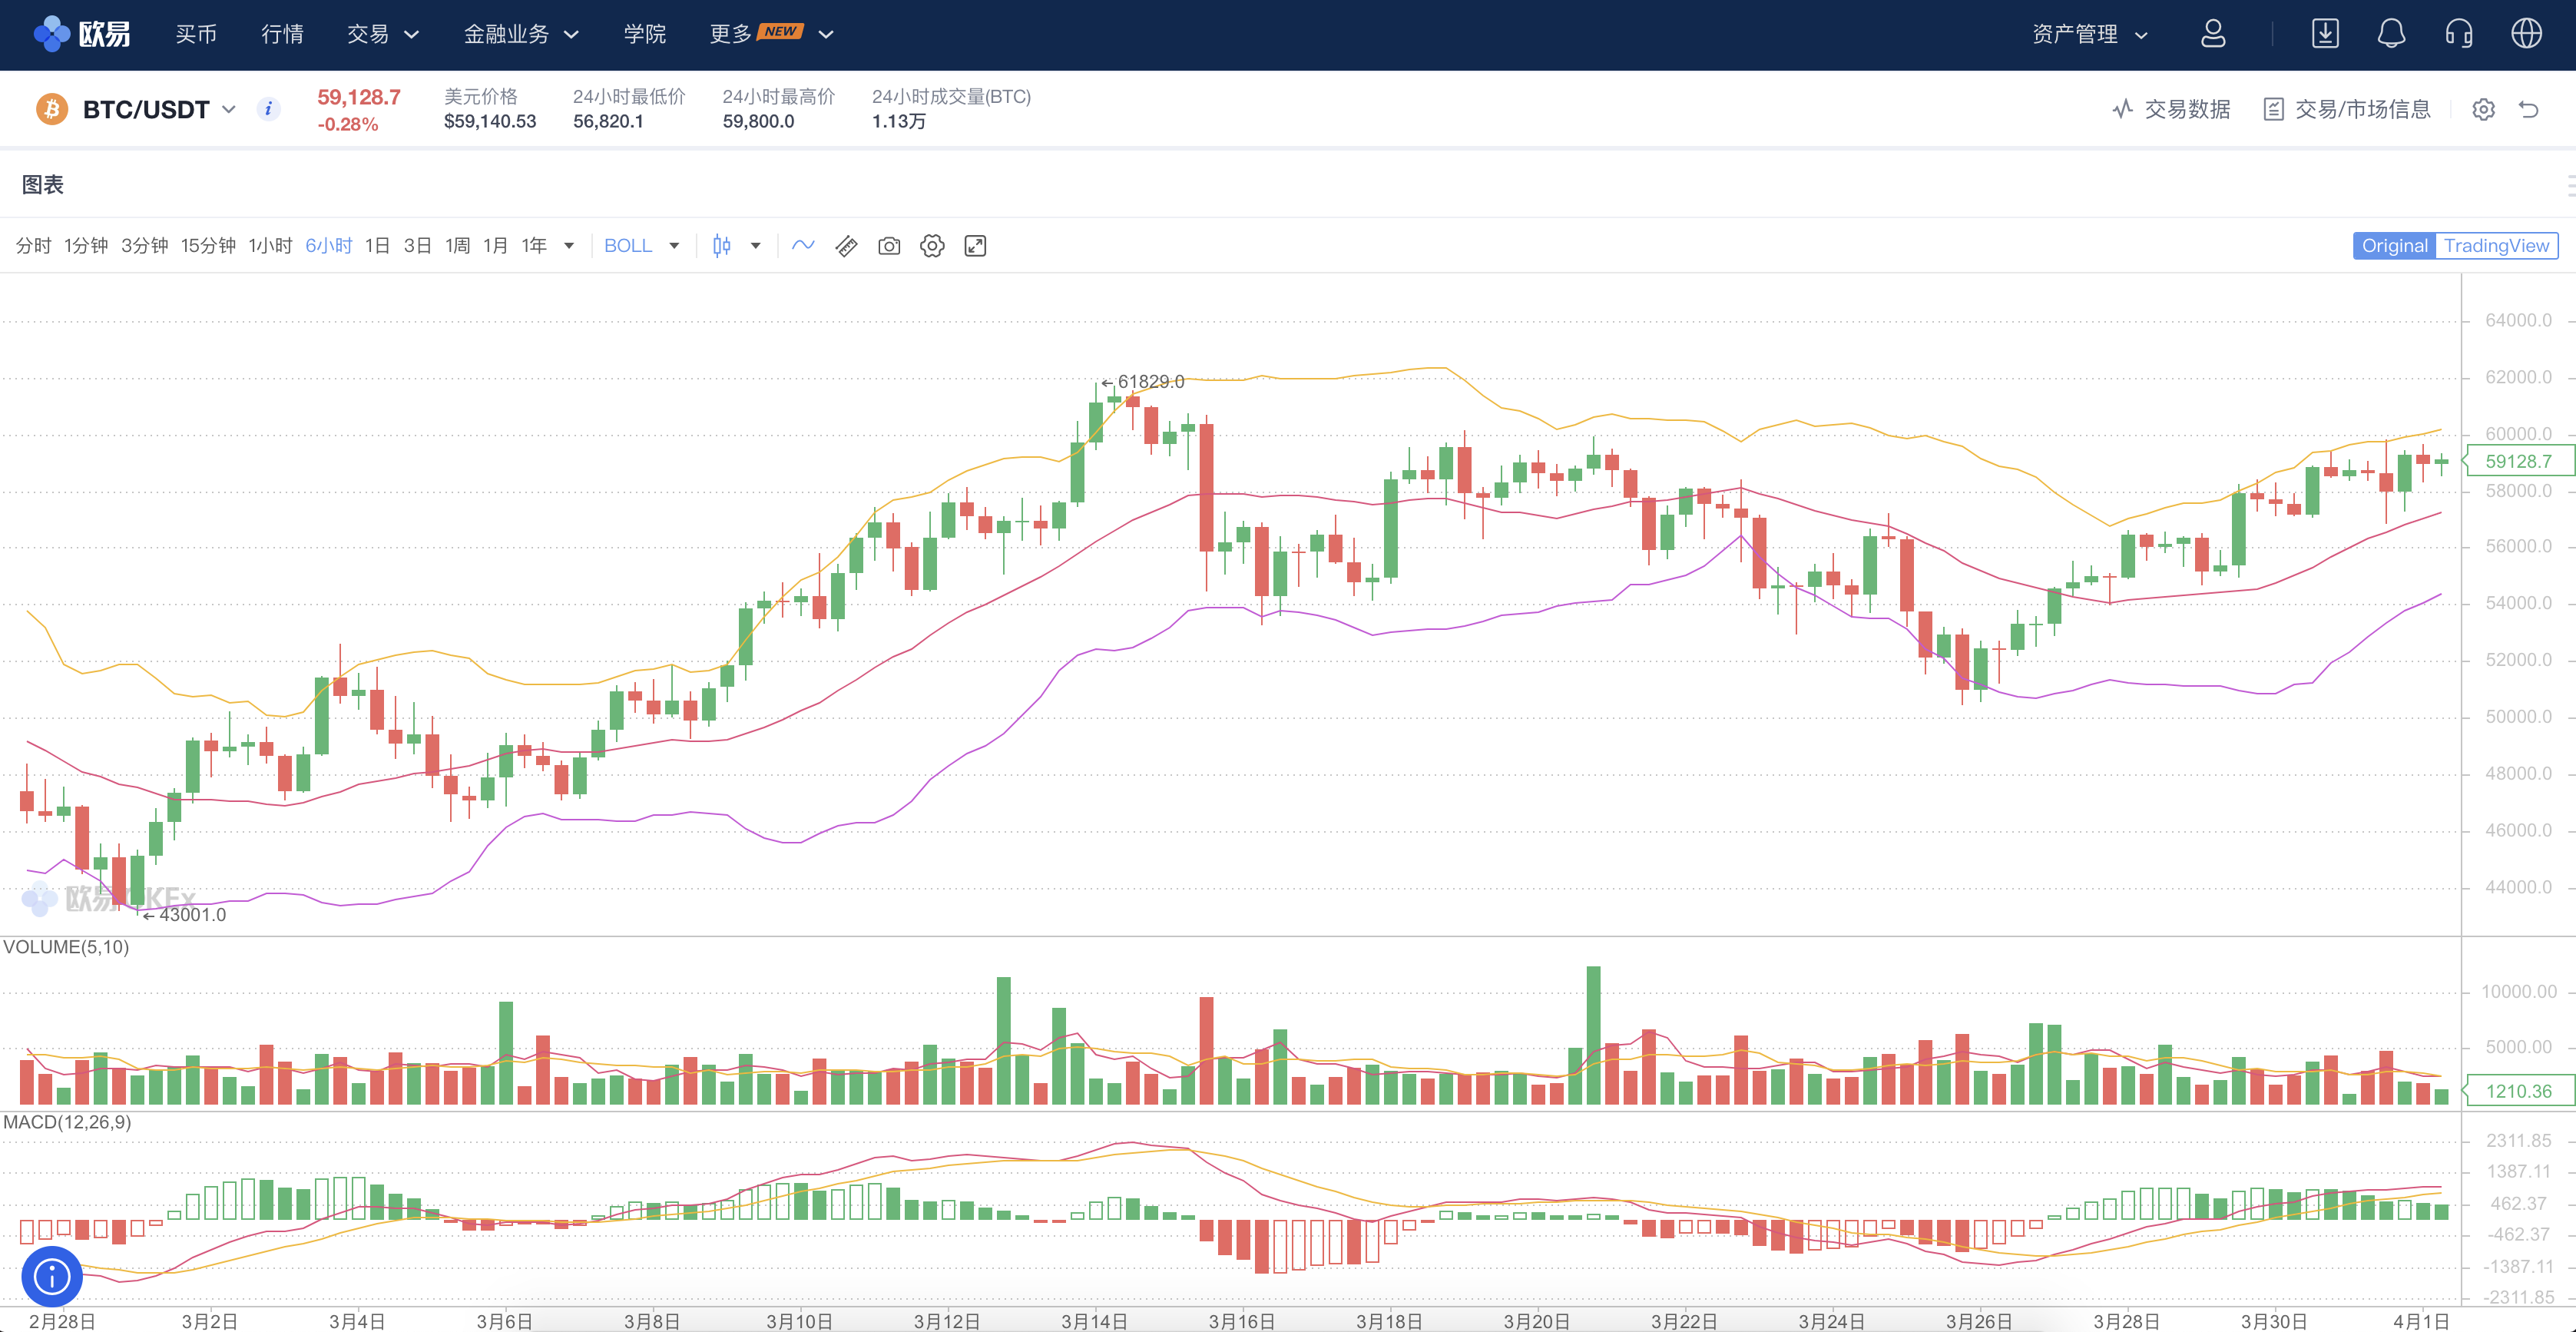Click the line drawing wave icon
Image resolution: width=2576 pixels, height=1332 pixels.
pyautogui.click(x=803, y=246)
